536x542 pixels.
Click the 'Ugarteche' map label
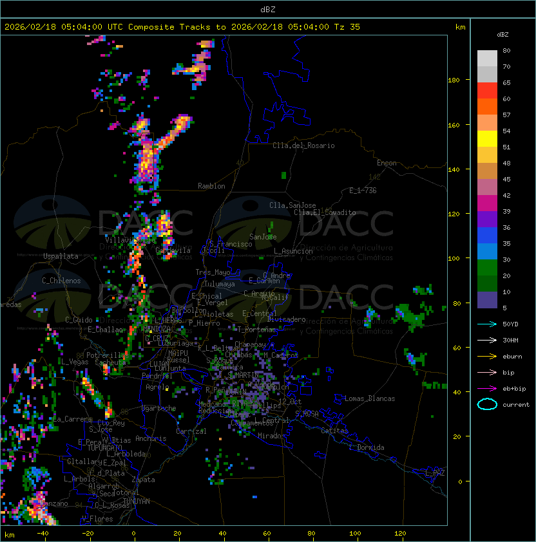click(x=159, y=408)
